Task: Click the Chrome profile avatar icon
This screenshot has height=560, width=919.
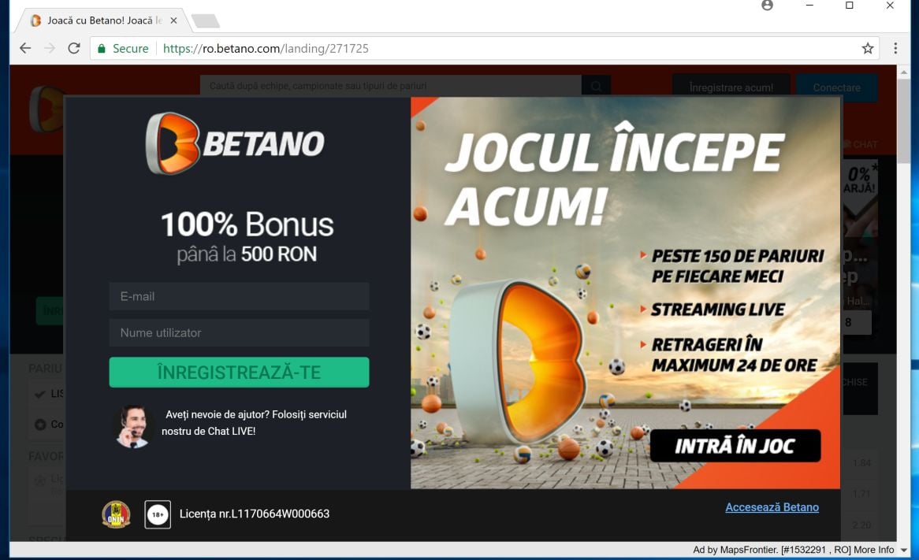Action: coord(767,6)
